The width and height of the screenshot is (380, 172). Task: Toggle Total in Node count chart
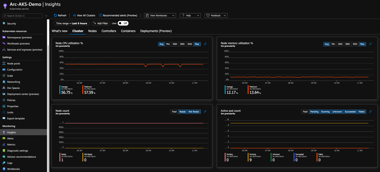pos(174,112)
